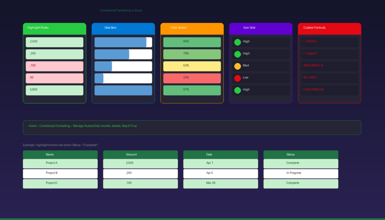Click the bottom High circle icon
This screenshot has width=385, height=220.
(237, 90)
